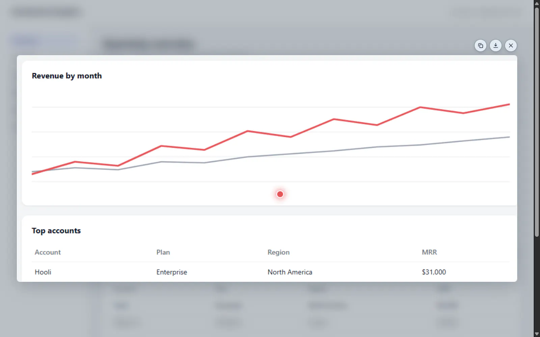This screenshot has width=540, height=337.
Task: Click the "Top accounts" heading
Action: pyautogui.click(x=56, y=231)
